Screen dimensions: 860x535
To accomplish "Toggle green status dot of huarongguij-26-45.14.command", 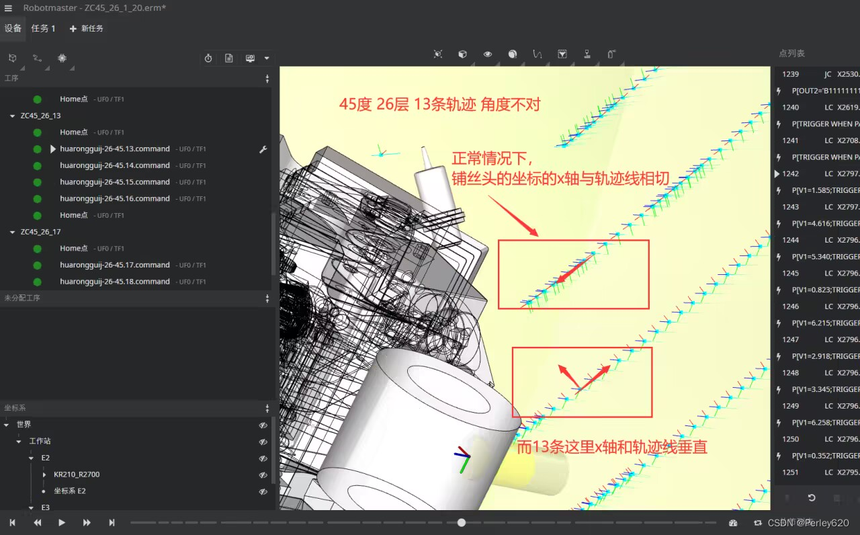I will pos(38,165).
